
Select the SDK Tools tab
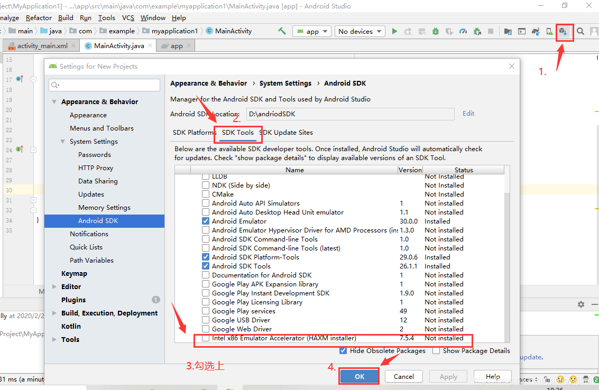pyautogui.click(x=237, y=133)
